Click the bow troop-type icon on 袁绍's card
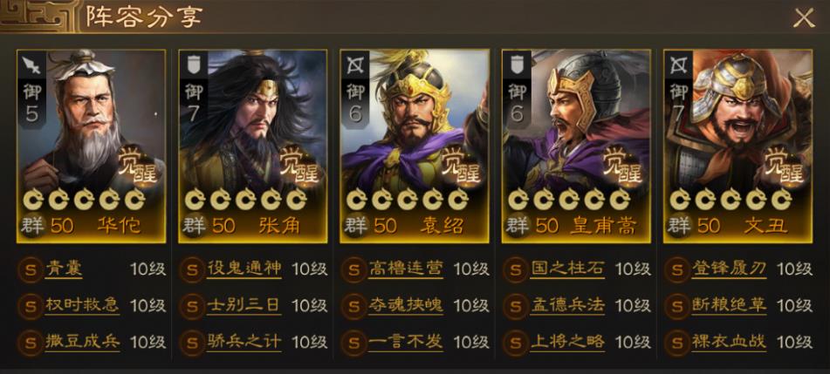Screen dimensions: 830x374 click(x=354, y=65)
